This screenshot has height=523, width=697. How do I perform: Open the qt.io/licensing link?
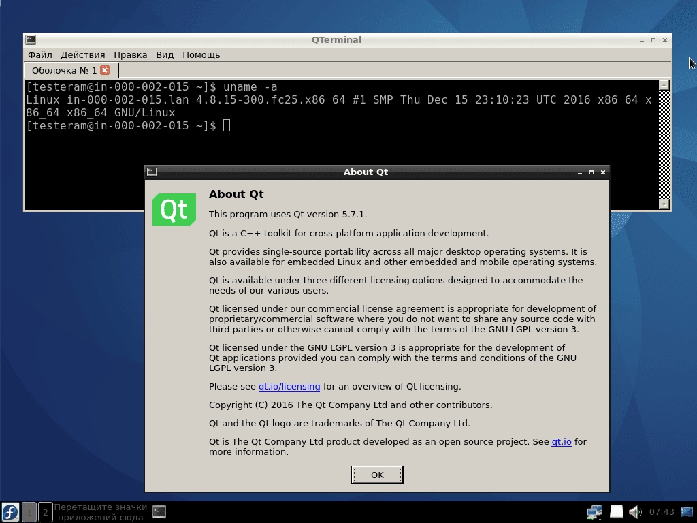click(289, 387)
